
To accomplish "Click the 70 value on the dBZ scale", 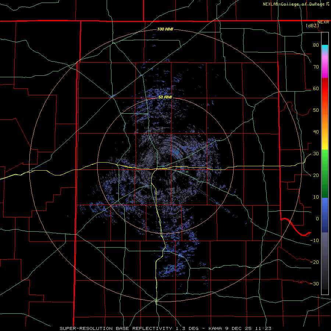I will click(316, 67).
